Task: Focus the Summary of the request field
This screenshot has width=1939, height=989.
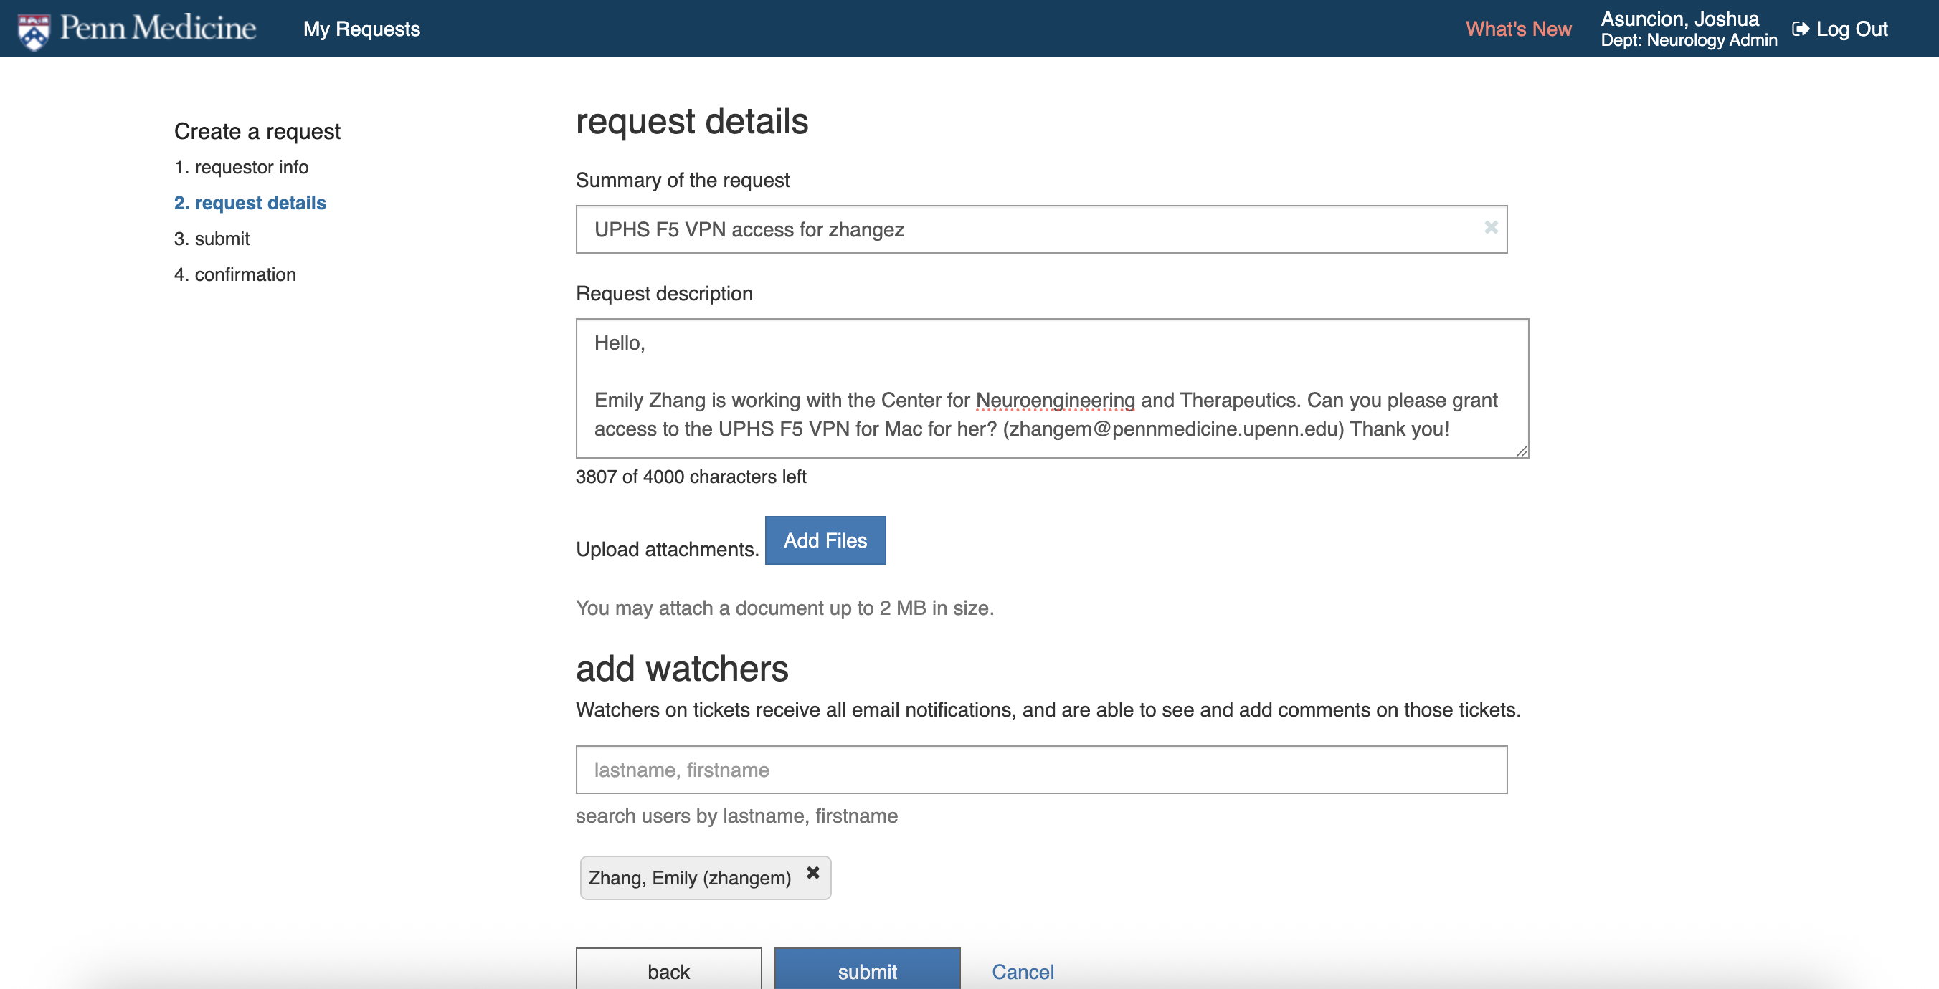Action: coord(1041,229)
